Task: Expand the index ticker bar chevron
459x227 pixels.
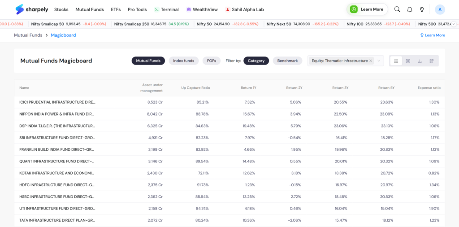Action: [x=454, y=24]
